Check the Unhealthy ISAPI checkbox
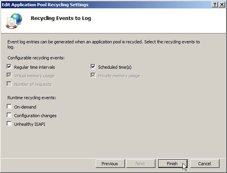Image resolution: width=227 pixels, height=173 pixels. (x=9, y=124)
